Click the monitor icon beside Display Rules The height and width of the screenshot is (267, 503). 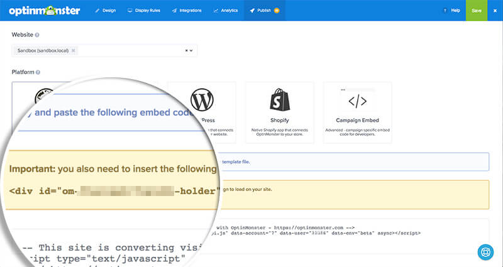coord(130,11)
